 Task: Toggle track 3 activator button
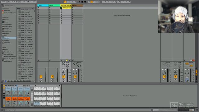point(63,77)
